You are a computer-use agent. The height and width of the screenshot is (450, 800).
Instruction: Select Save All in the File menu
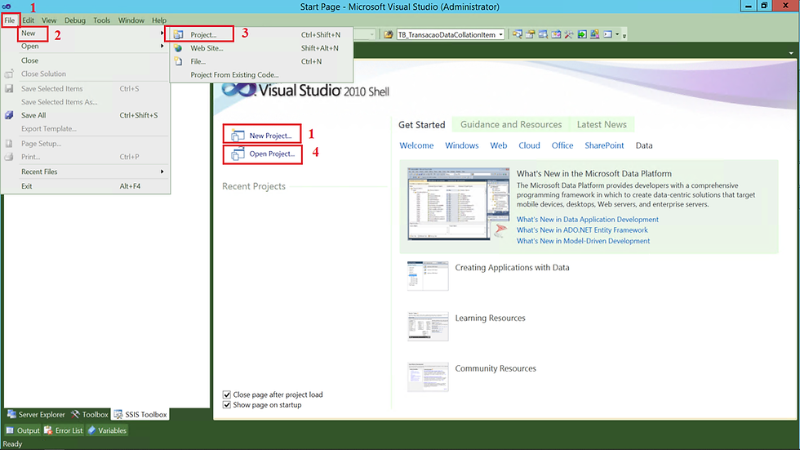[86, 115]
